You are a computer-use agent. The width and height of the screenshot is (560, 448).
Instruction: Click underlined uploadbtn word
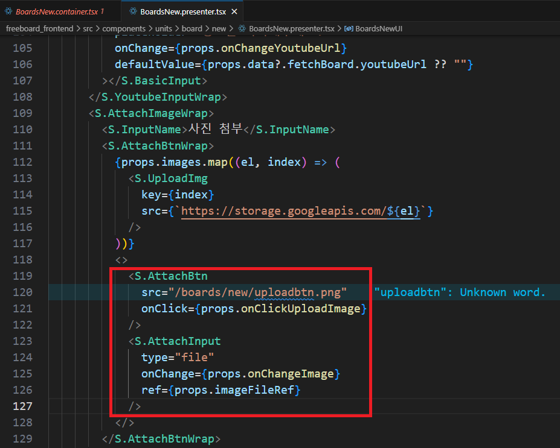click(x=284, y=292)
